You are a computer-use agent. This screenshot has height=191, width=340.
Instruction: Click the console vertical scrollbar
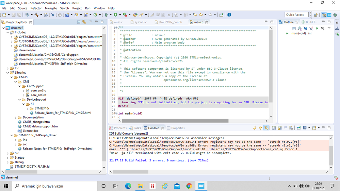coord(331,156)
